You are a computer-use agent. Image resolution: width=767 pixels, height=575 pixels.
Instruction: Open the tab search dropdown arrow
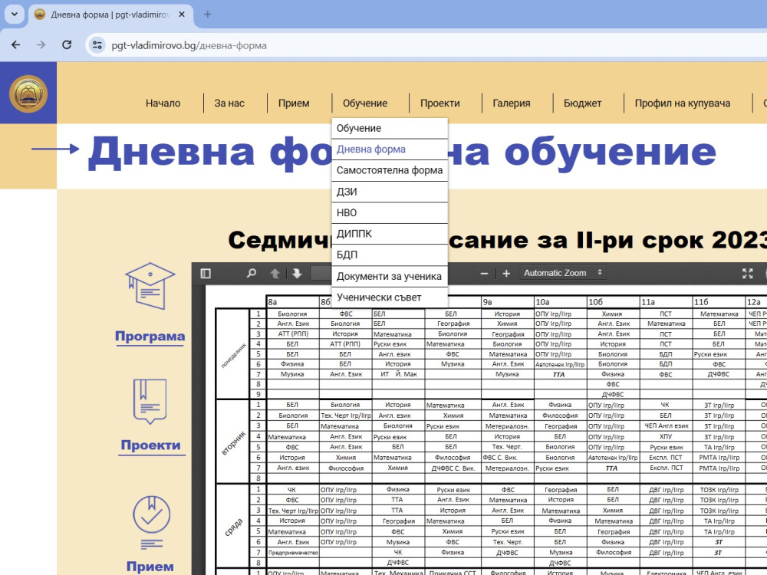(14, 14)
